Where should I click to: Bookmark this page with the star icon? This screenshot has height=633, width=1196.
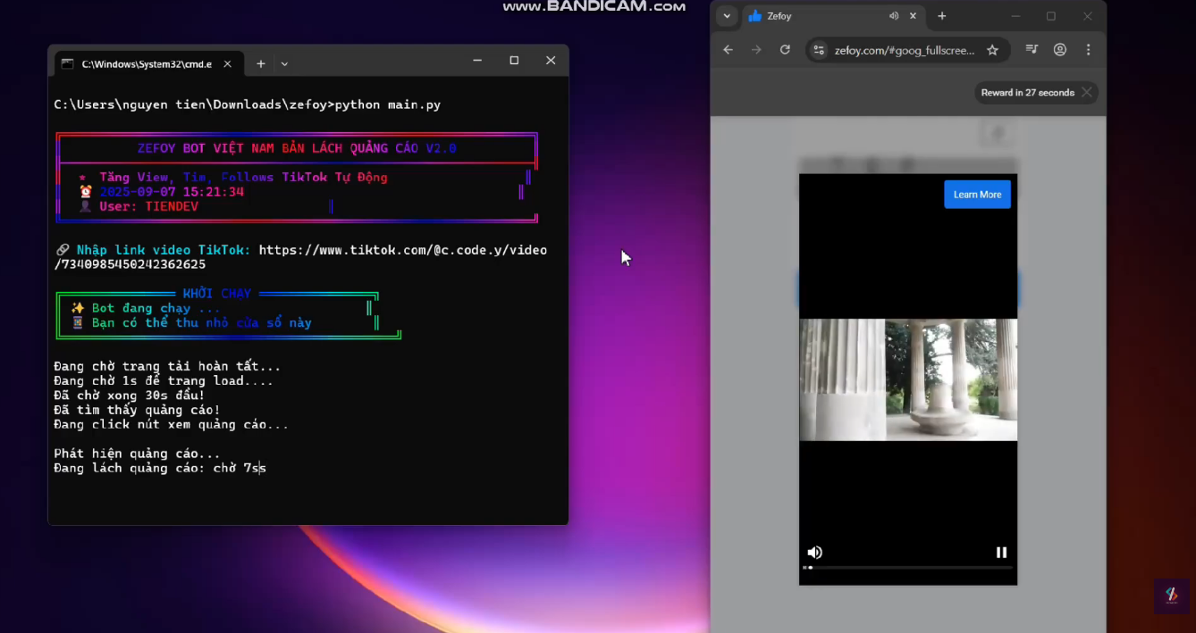pos(992,50)
